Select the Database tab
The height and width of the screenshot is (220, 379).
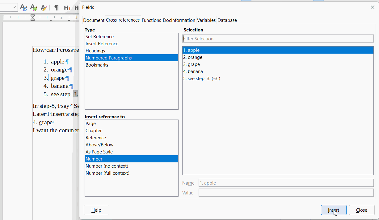pos(227,20)
